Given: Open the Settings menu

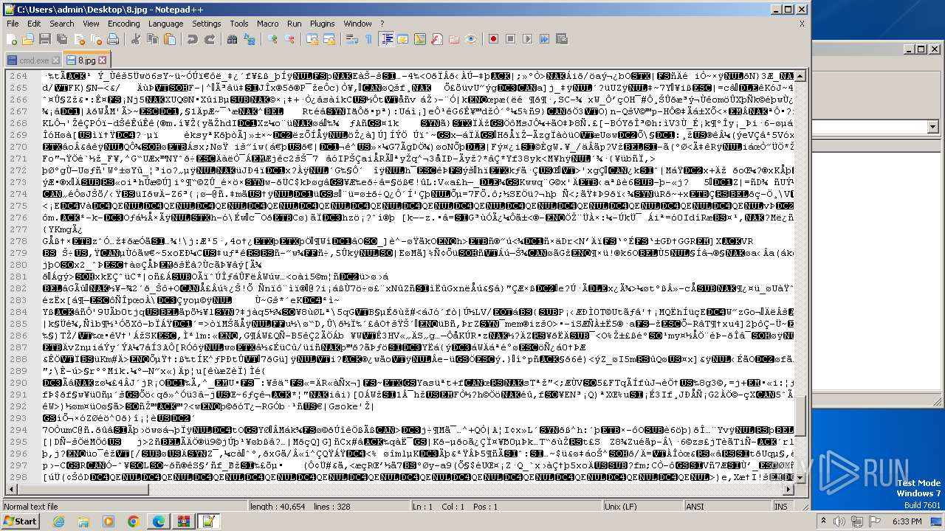Looking at the screenshot, I should pos(207,24).
